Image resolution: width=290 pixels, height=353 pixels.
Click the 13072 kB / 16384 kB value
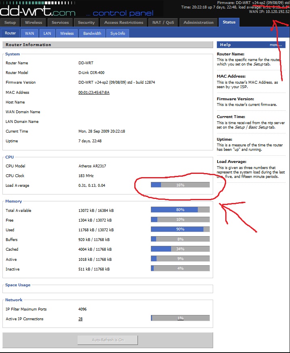(x=96, y=211)
